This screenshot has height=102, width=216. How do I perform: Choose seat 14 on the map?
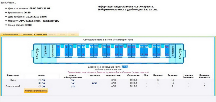(x=96, y=47)
